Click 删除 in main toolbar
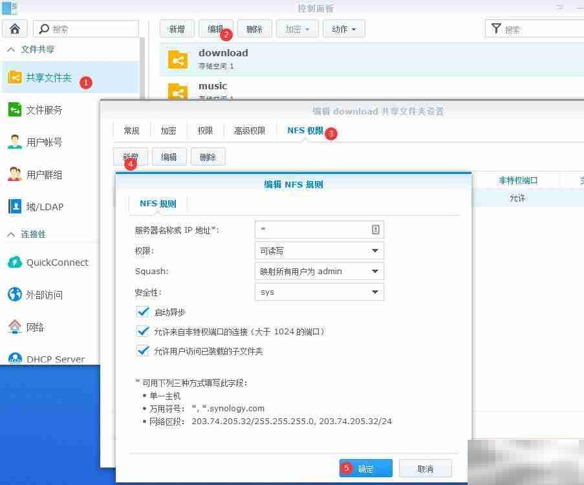584x485 pixels. [x=254, y=28]
